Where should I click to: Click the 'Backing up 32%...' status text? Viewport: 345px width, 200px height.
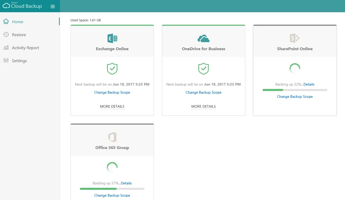pos(289,84)
